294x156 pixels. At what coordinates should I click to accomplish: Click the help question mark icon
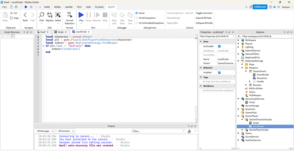(x=270, y=7)
